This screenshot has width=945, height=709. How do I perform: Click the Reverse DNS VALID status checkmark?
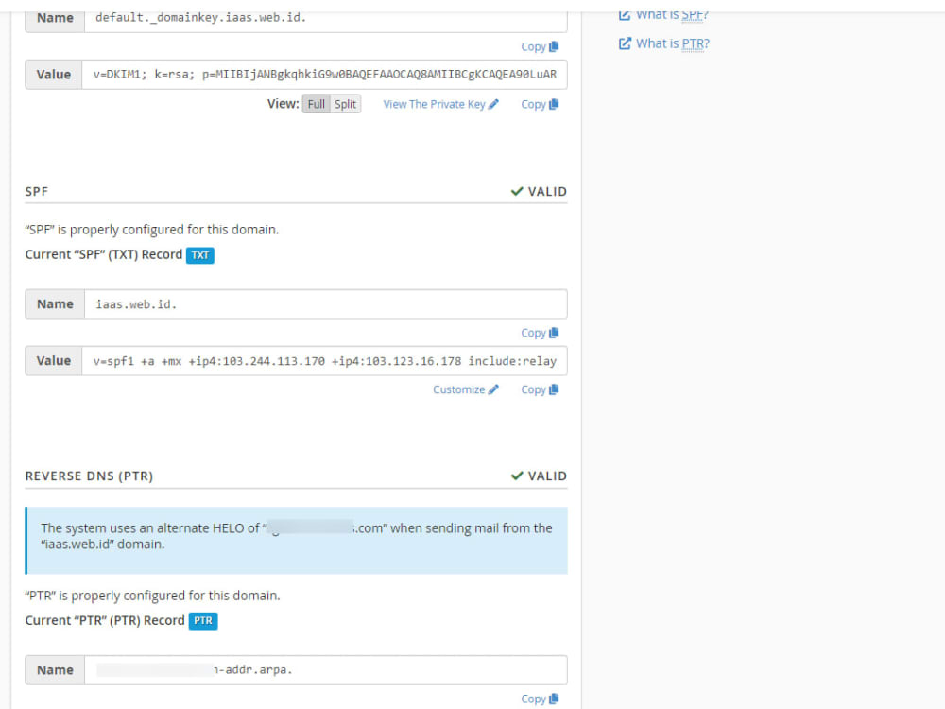(517, 476)
